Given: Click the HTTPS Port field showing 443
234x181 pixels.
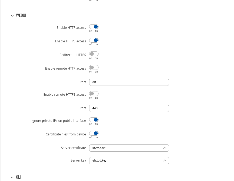Looking at the screenshot, I should point(129,108).
